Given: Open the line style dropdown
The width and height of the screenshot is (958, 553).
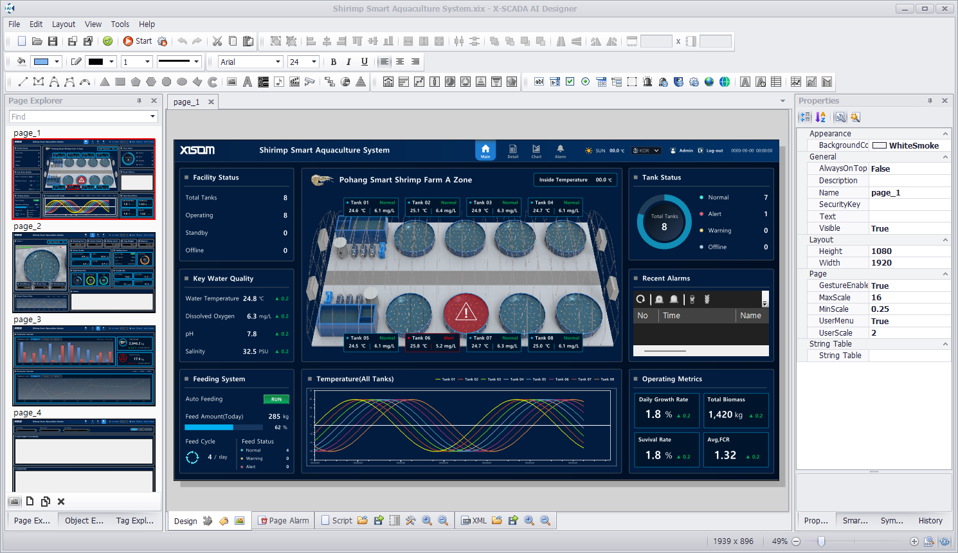Looking at the screenshot, I should [196, 62].
